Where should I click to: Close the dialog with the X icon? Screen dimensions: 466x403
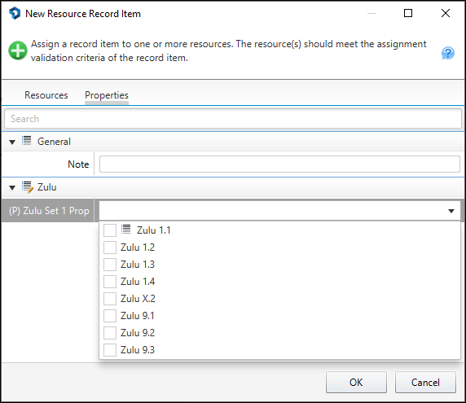[446, 13]
